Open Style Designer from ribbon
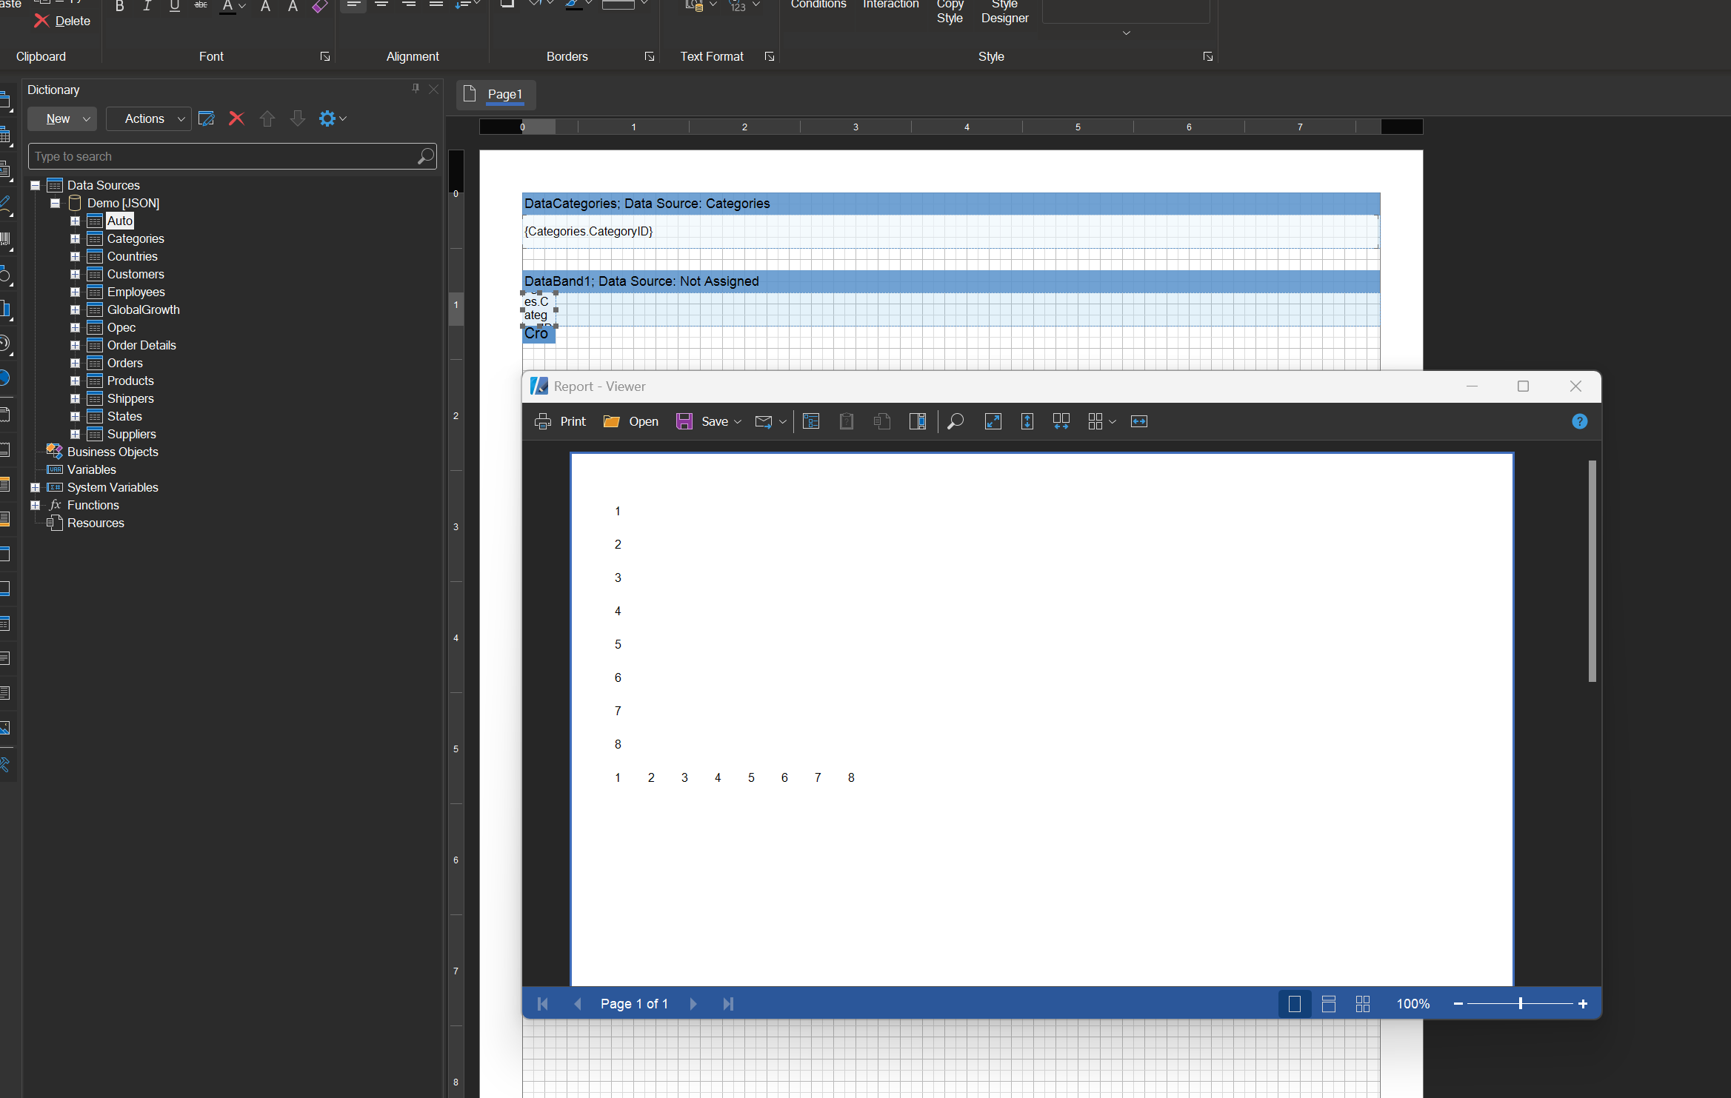Screen dimensions: 1731x1098 [x=1005, y=11]
